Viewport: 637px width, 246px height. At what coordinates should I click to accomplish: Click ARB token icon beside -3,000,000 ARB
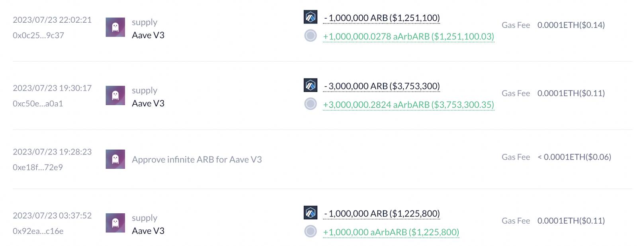(x=311, y=85)
